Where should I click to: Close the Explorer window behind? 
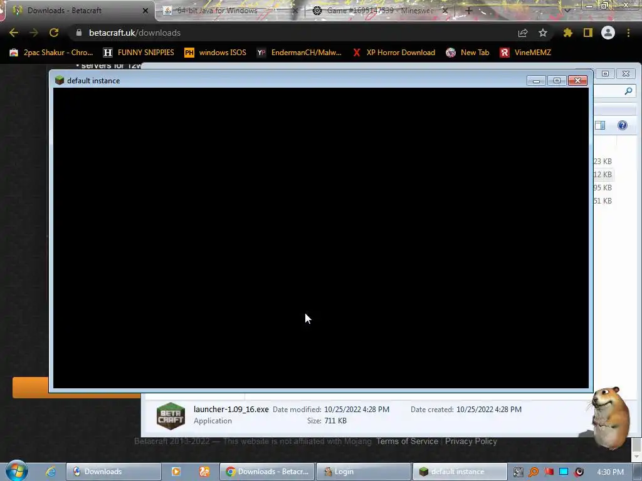[626, 74]
